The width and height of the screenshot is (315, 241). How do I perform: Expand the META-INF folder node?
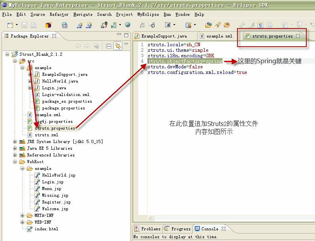[x=22, y=216]
